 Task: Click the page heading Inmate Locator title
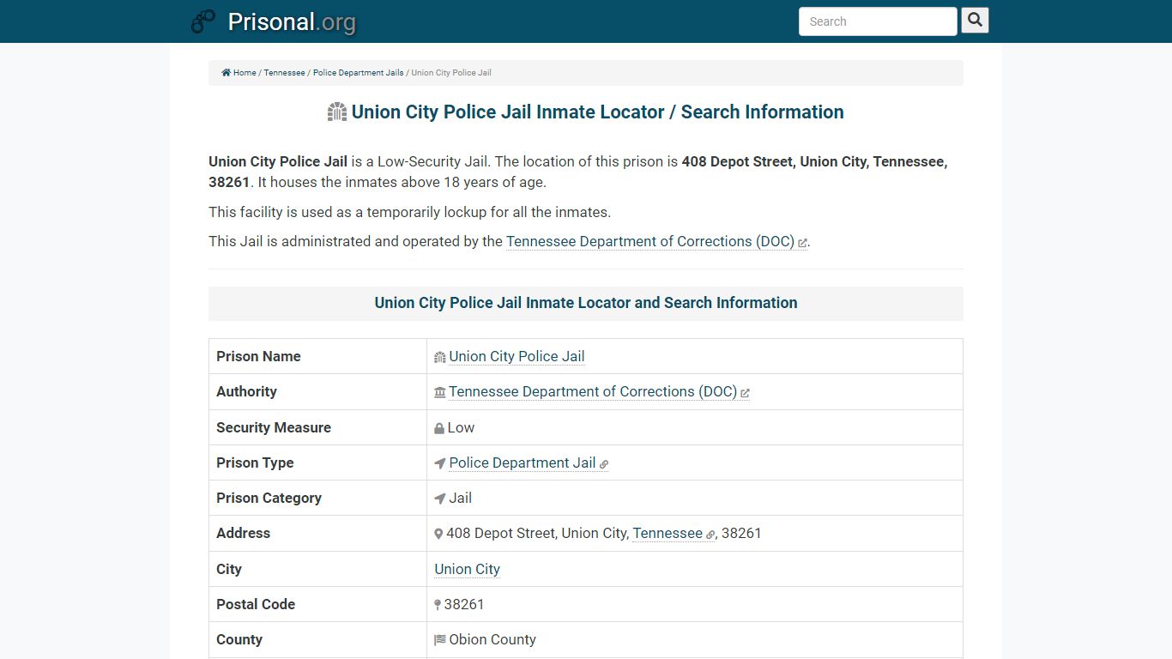click(597, 112)
